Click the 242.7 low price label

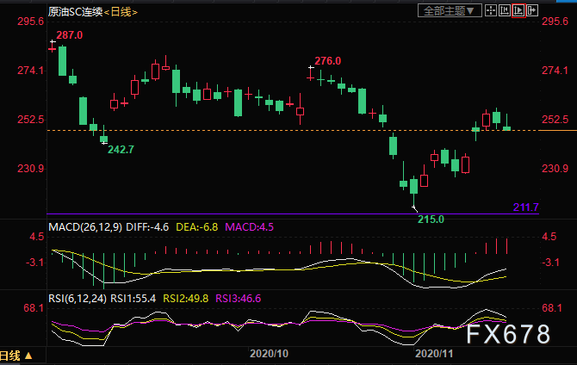[x=121, y=150]
